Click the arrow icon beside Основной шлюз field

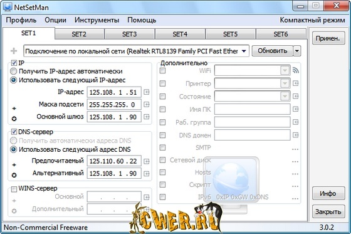(x=147, y=117)
